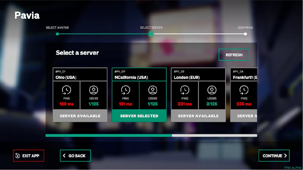Click the #PV_04 server ID

coord(238,72)
